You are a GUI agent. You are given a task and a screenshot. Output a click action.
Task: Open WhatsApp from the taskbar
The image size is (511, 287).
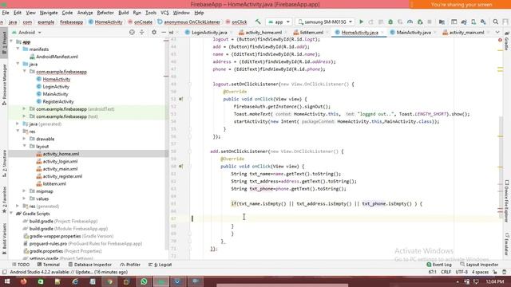pyautogui.click(x=144, y=281)
